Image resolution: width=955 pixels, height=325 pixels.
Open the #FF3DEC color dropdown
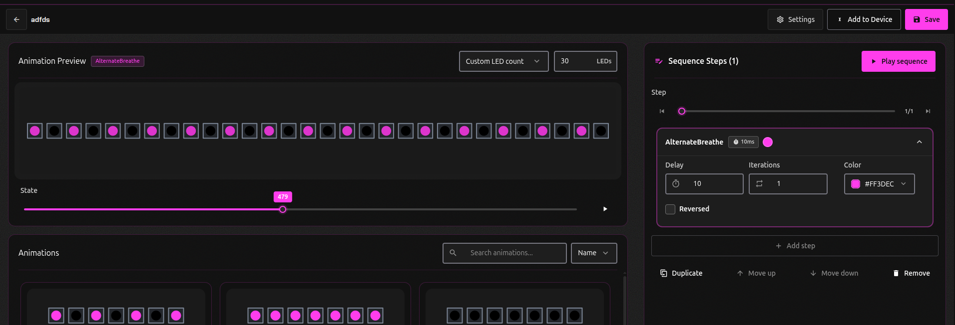[879, 184]
